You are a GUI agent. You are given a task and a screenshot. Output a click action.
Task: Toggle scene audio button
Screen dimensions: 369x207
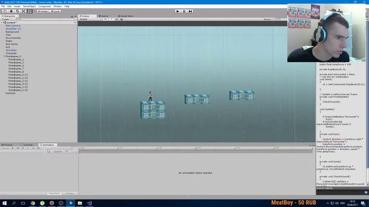pyautogui.click(x=116, y=19)
